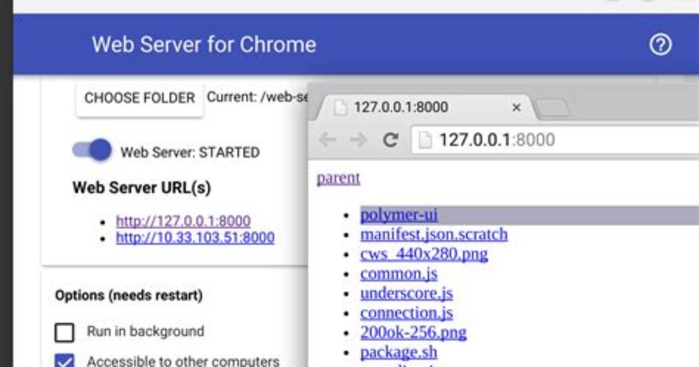Reload the 127.0.0.1:8000 page
The height and width of the screenshot is (367, 699).
390,140
